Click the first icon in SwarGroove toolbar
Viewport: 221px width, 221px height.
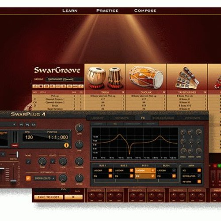point(35,86)
